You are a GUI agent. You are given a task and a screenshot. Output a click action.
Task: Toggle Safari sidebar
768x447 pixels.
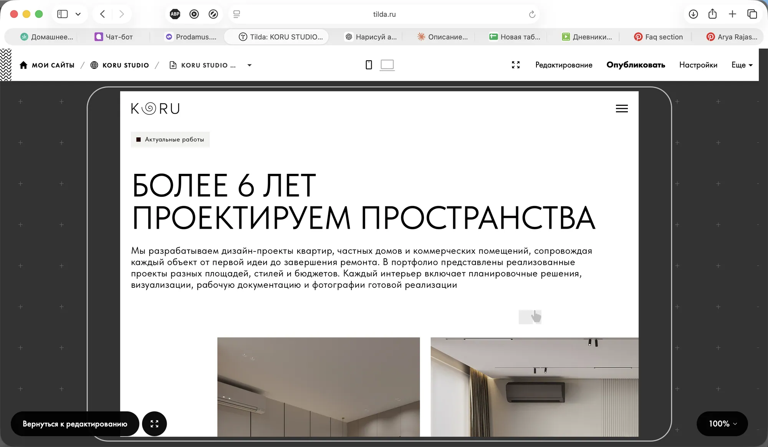[62, 14]
